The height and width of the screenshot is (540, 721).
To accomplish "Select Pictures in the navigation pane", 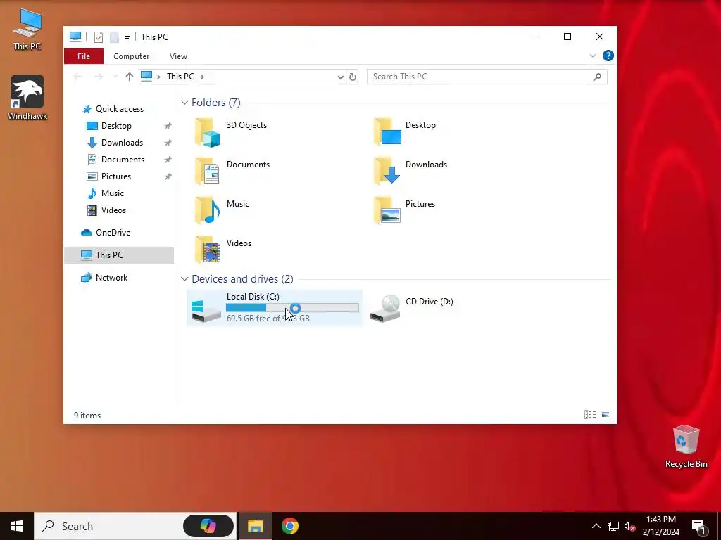I will (116, 176).
